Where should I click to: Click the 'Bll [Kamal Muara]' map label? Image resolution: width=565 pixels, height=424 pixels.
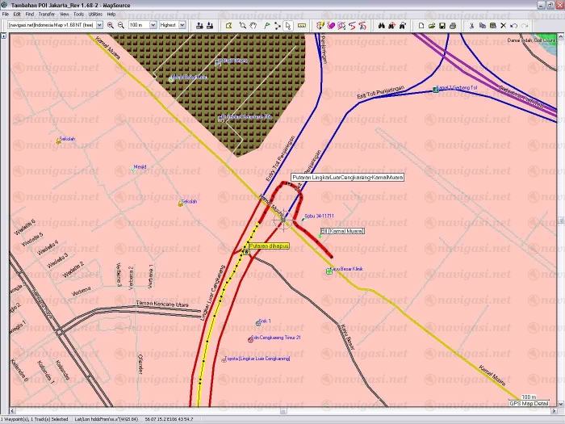[x=342, y=231]
